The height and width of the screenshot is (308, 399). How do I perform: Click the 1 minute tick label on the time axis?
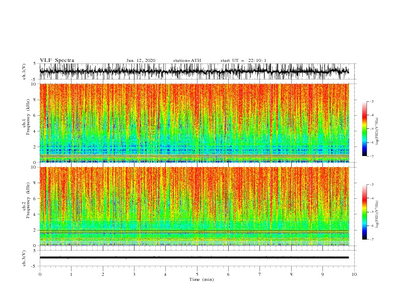71,274
